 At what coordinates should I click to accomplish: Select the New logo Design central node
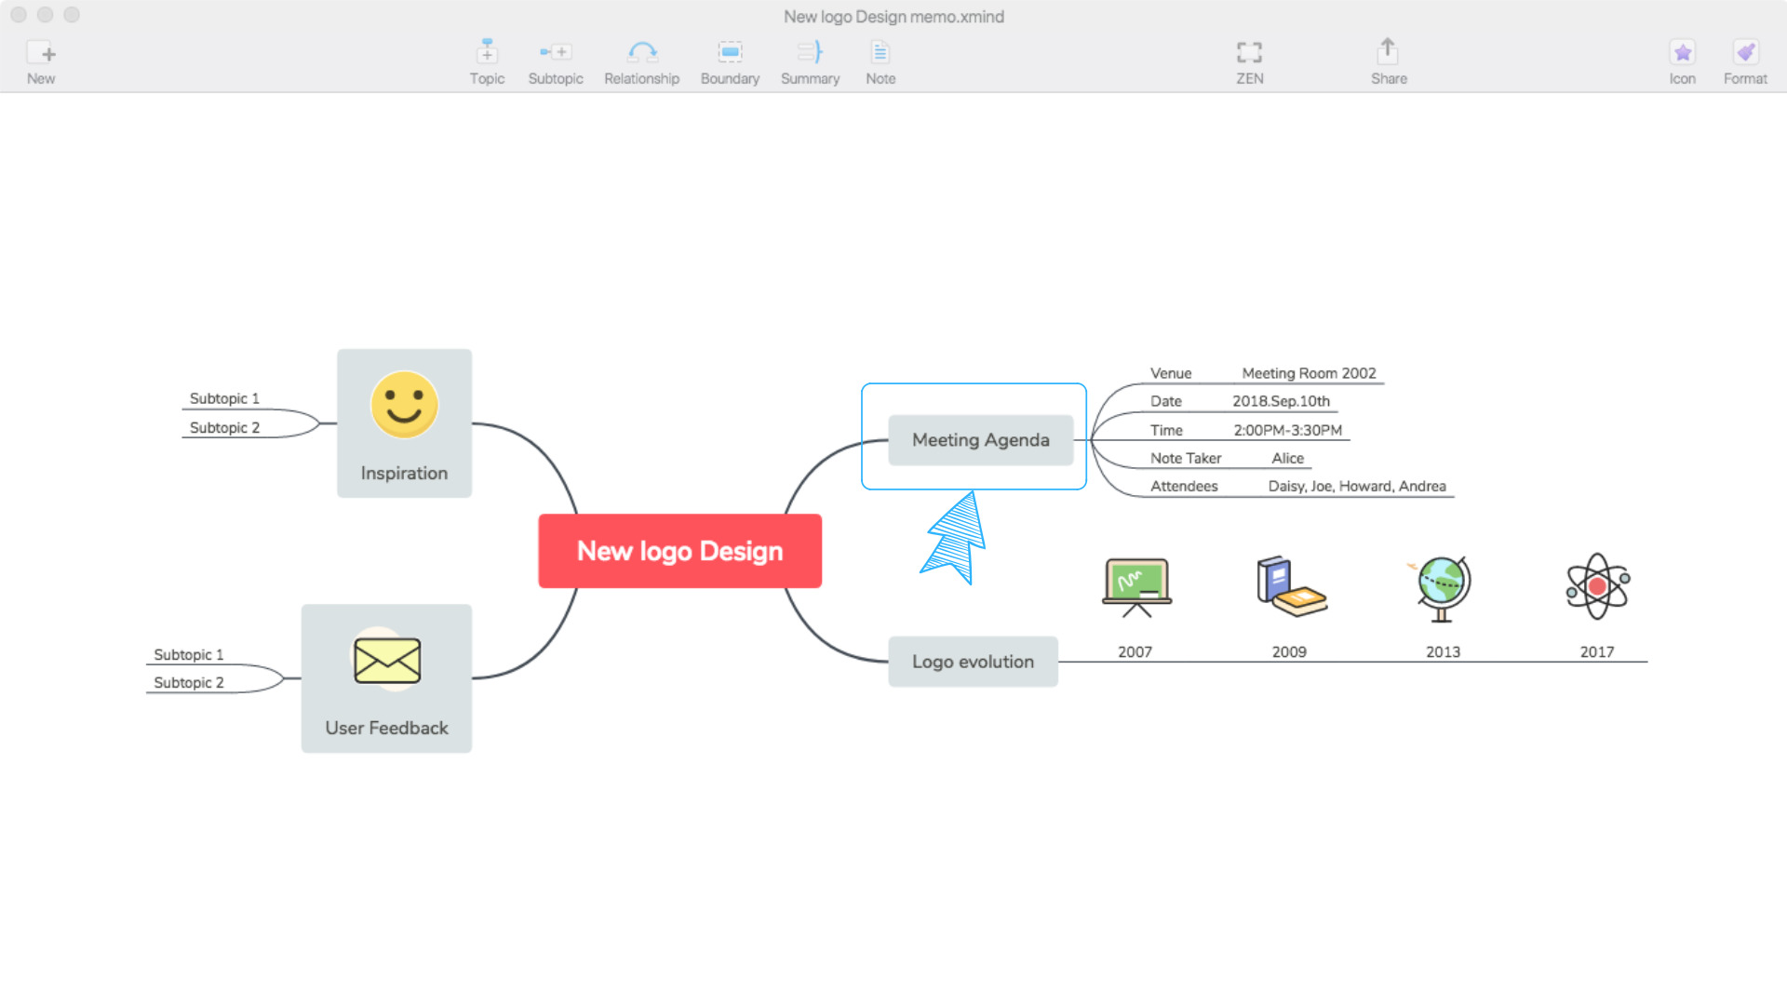(679, 550)
